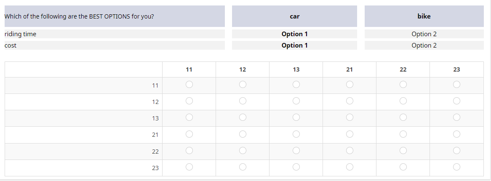This screenshot has height=181, width=491.
Task: Click the bike column header
Action: 424,16
